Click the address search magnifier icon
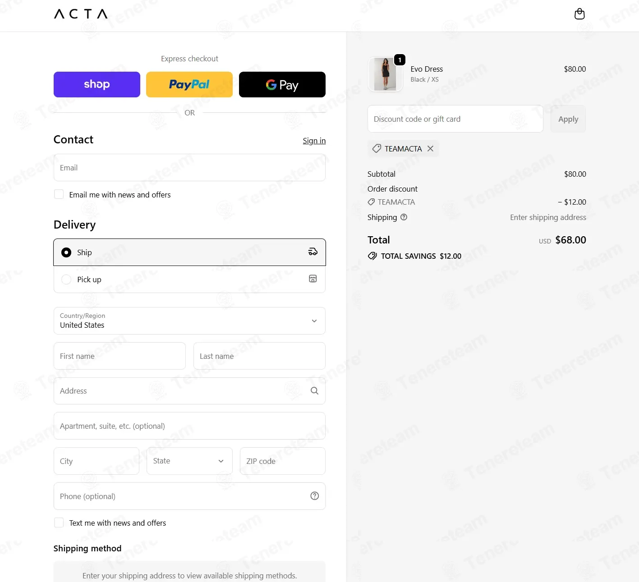Viewport: 639px width, 582px height. point(315,391)
